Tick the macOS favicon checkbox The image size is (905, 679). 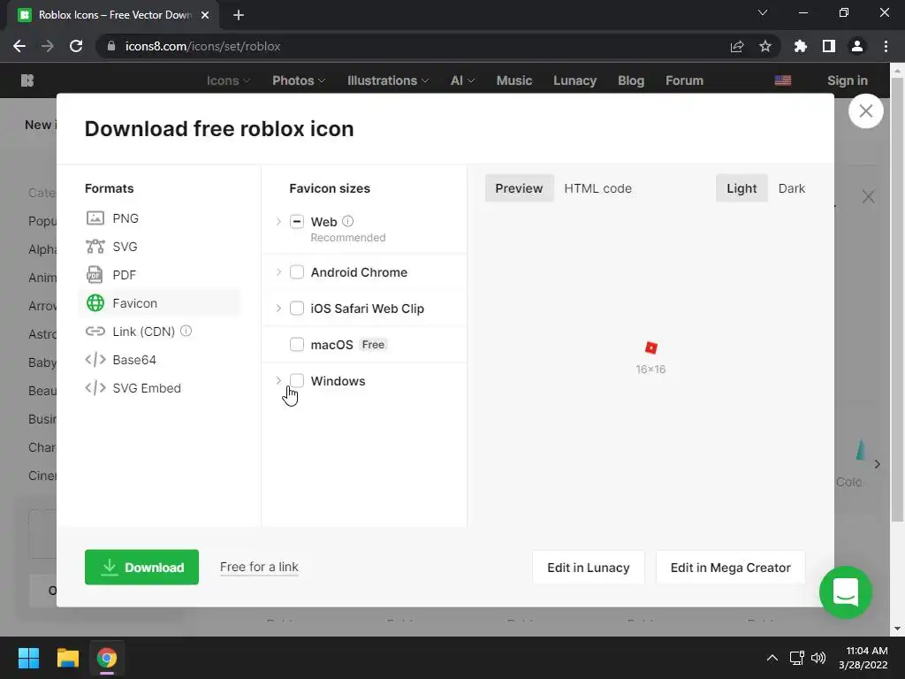[x=297, y=345]
